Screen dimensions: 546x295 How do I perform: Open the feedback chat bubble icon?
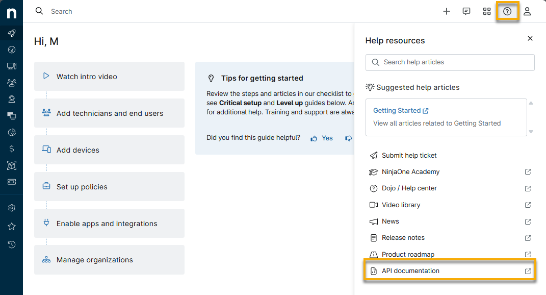(x=466, y=11)
